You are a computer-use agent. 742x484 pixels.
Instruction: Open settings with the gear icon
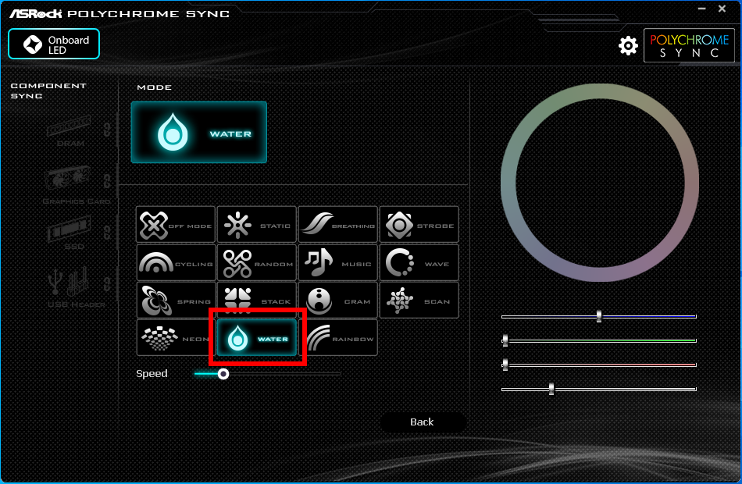click(x=628, y=45)
